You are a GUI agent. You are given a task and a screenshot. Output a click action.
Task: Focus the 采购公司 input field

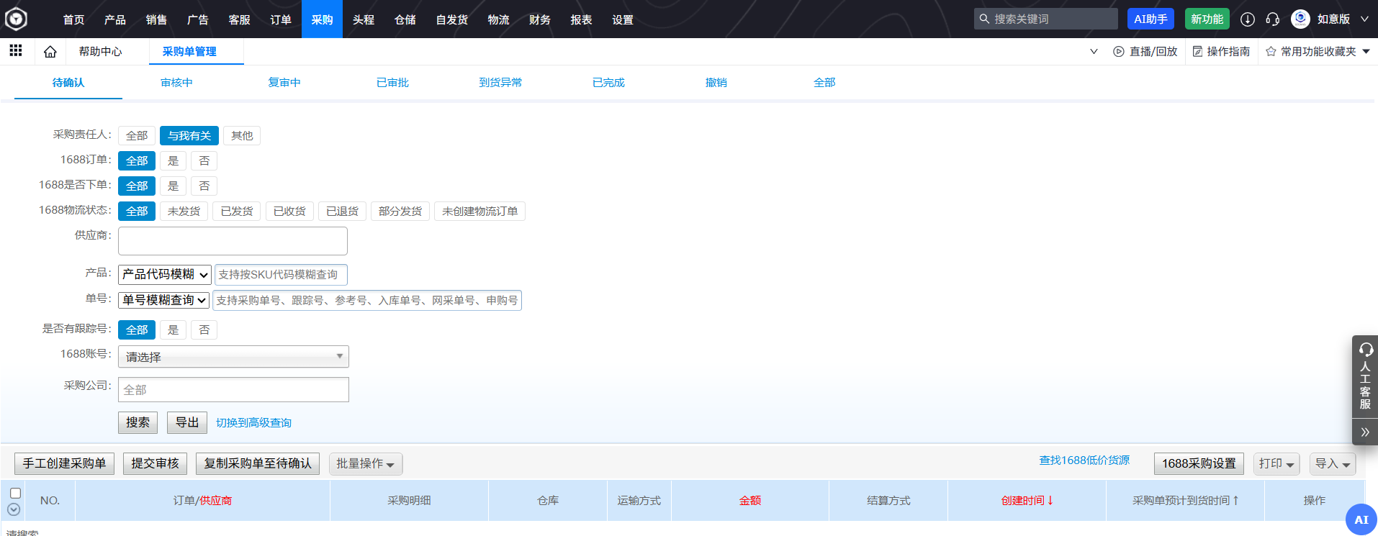click(x=233, y=389)
